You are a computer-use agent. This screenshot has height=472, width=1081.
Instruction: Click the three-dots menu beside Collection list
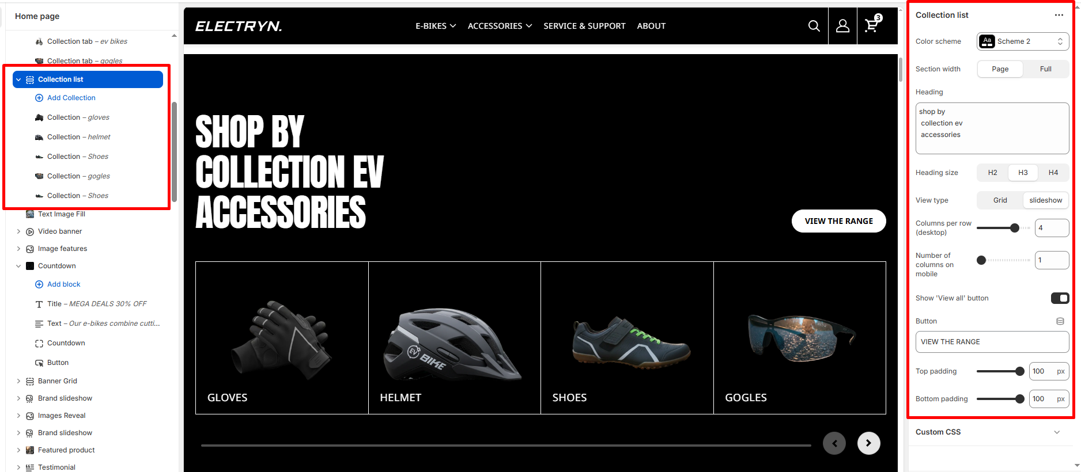(x=1059, y=15)
